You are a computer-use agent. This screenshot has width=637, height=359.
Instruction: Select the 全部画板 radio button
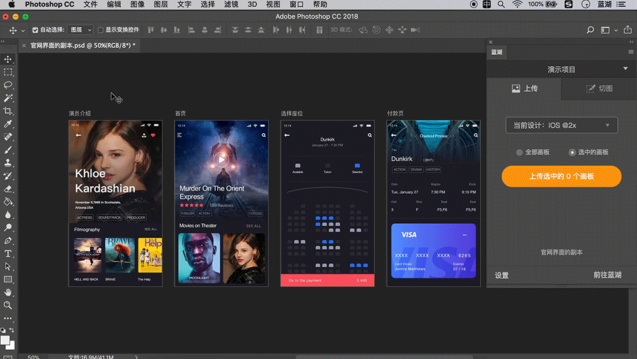pos(519,152)
